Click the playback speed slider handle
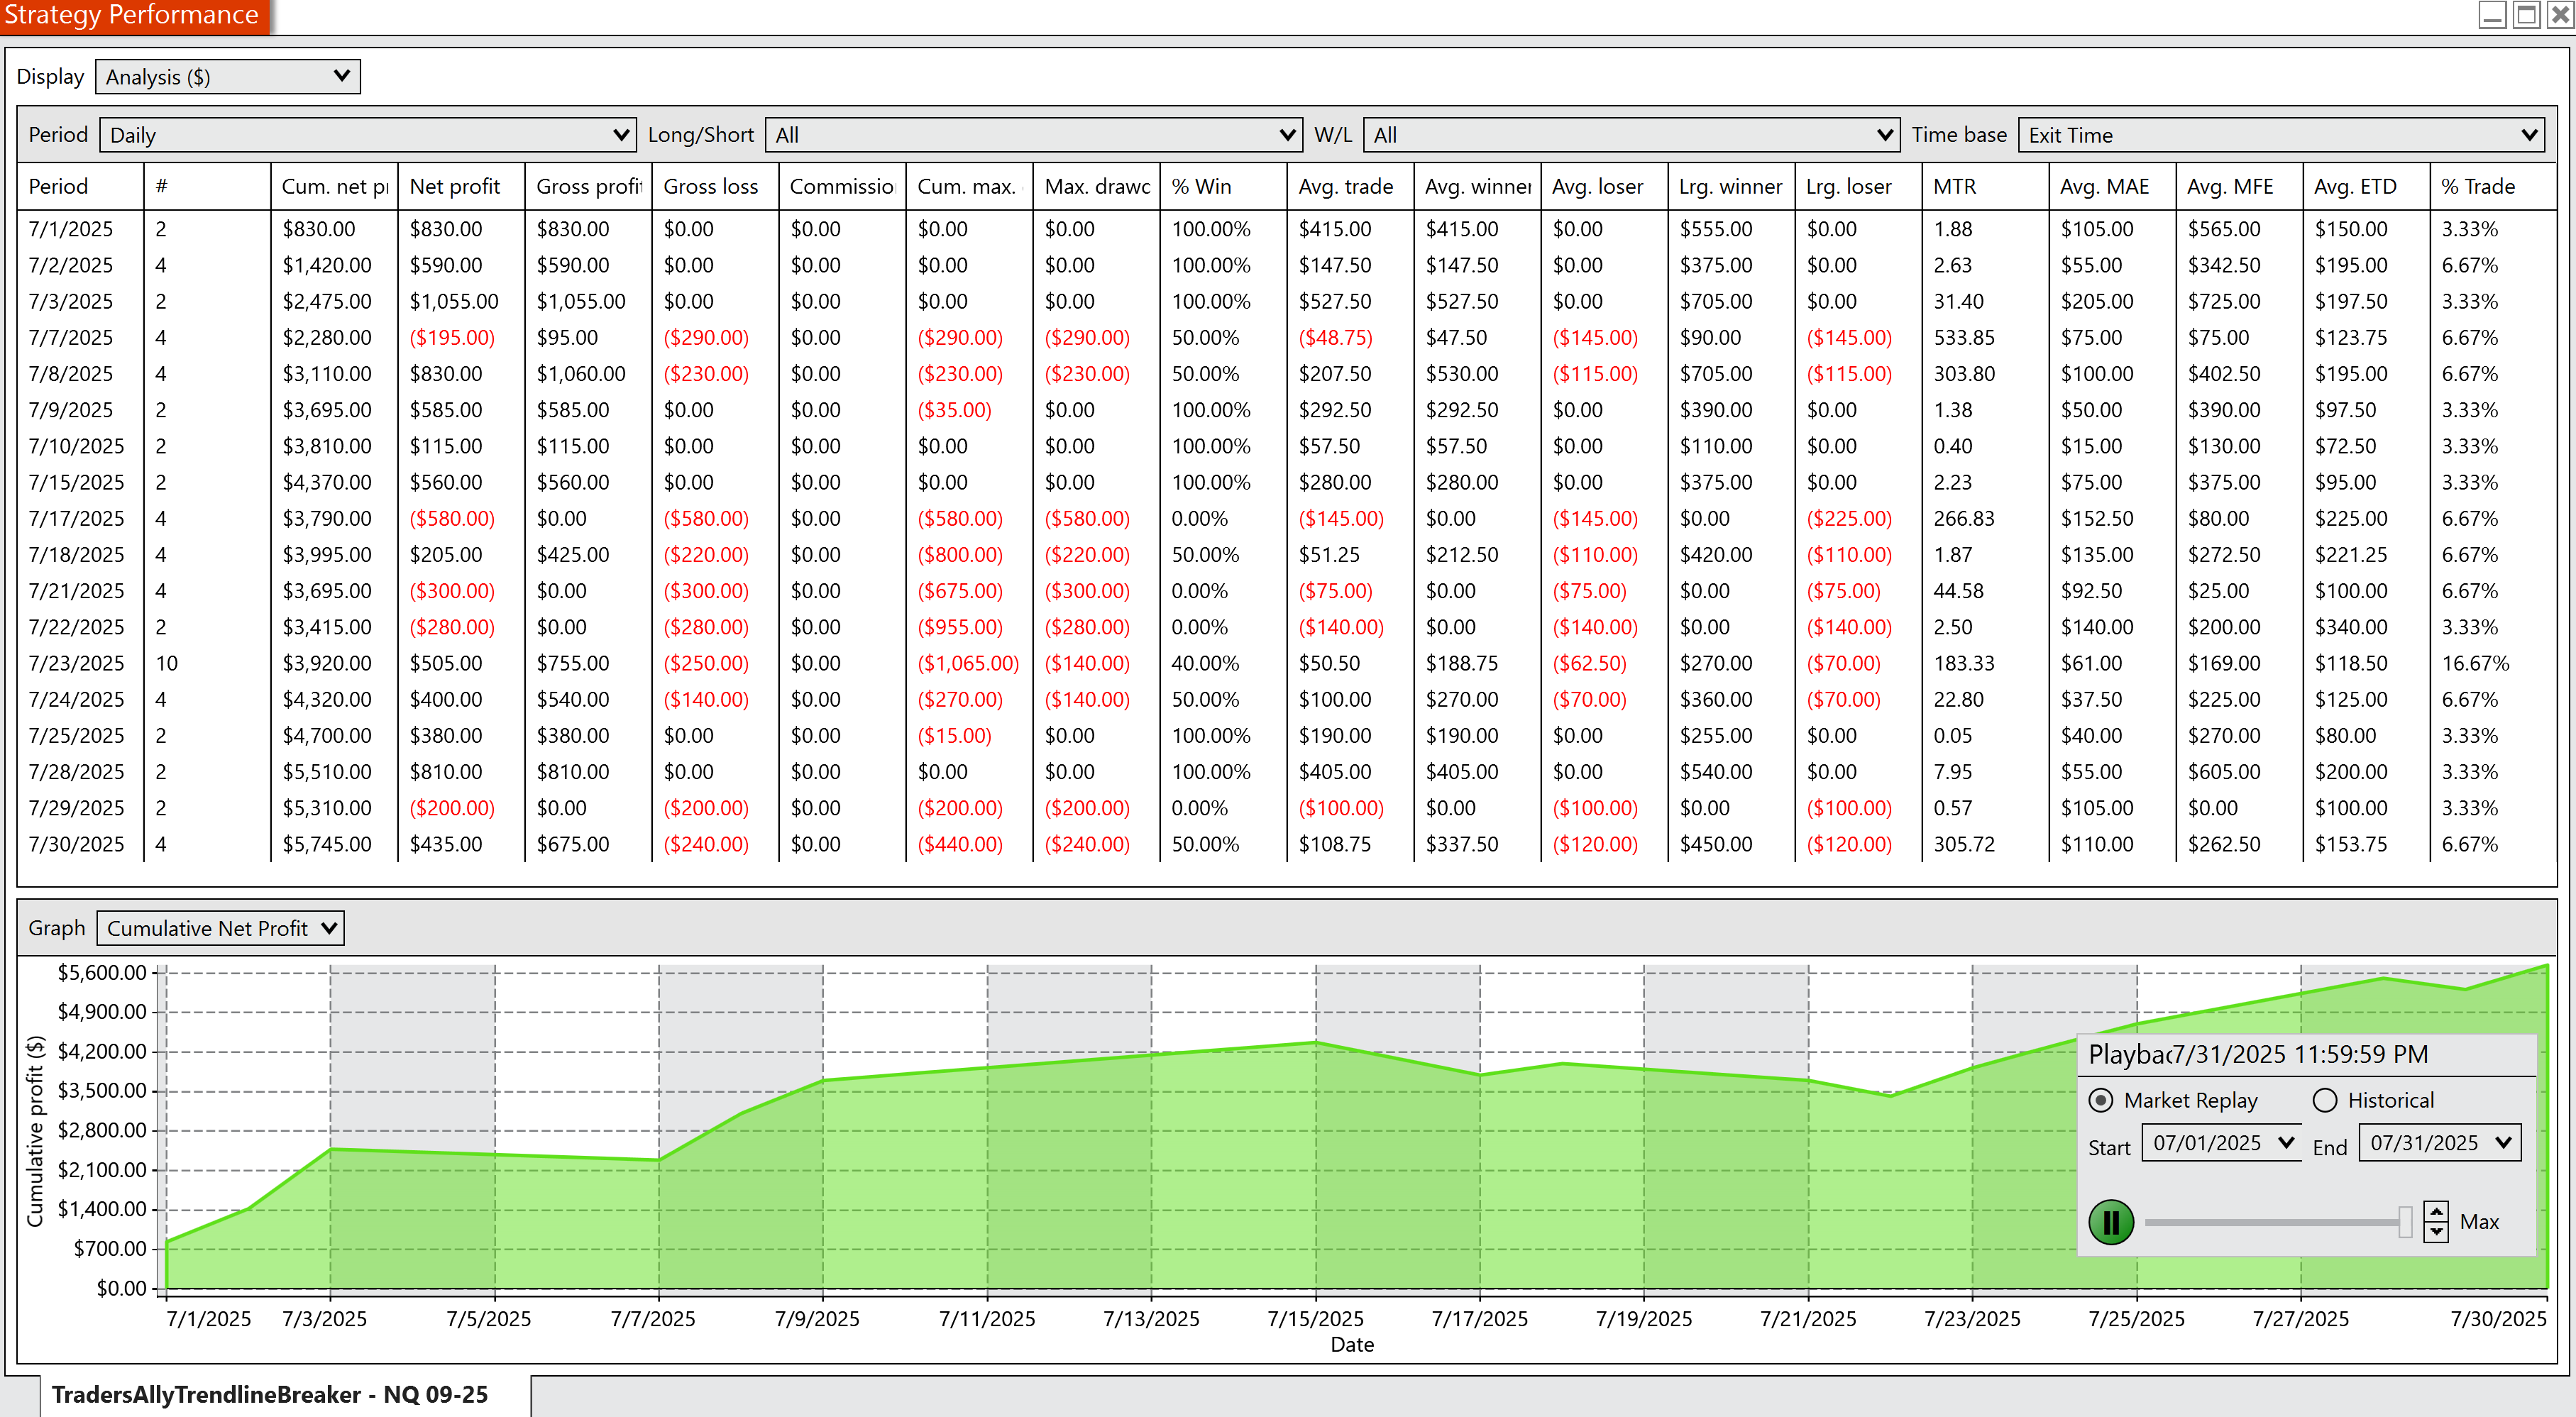 point(2404,1222)
